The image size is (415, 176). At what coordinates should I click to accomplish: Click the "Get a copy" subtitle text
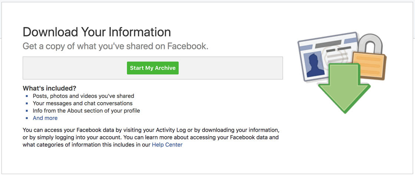point(115,46)
